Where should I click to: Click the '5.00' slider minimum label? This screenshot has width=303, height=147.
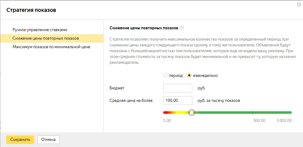167,121
